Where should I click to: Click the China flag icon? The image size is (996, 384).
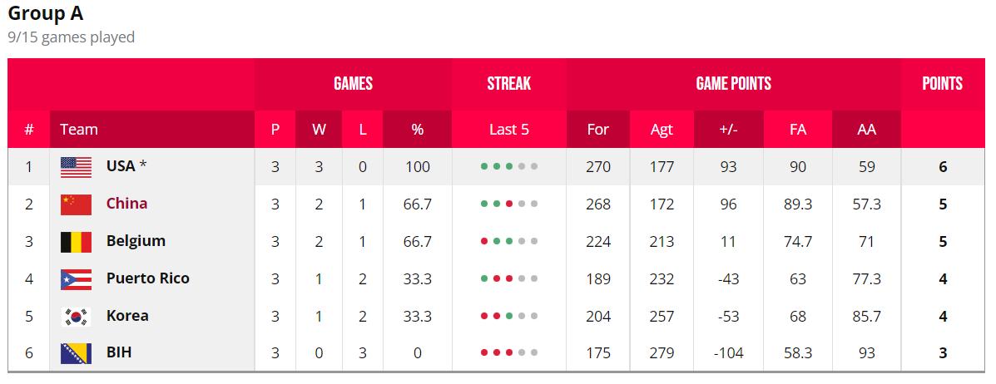pos(76,204)
